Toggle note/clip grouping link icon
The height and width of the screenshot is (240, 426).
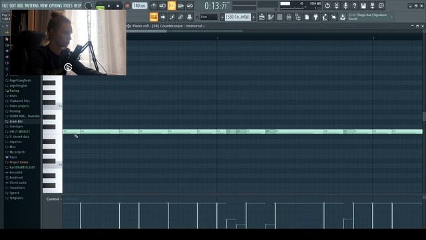(180, 17)
